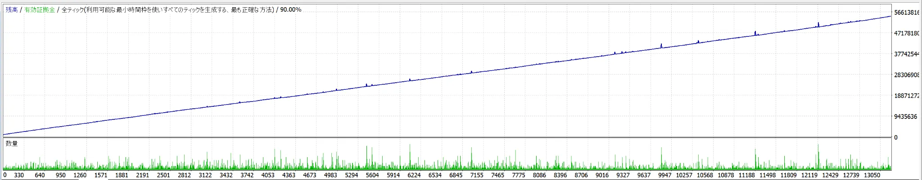Select trade number 9947 on axis

664,175
